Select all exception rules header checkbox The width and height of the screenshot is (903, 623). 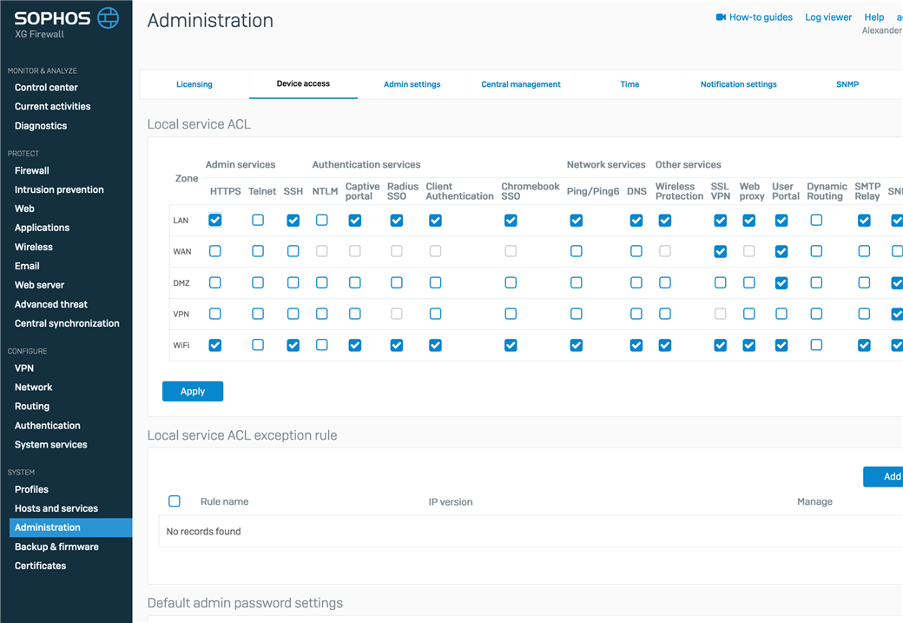coord(175,501)
